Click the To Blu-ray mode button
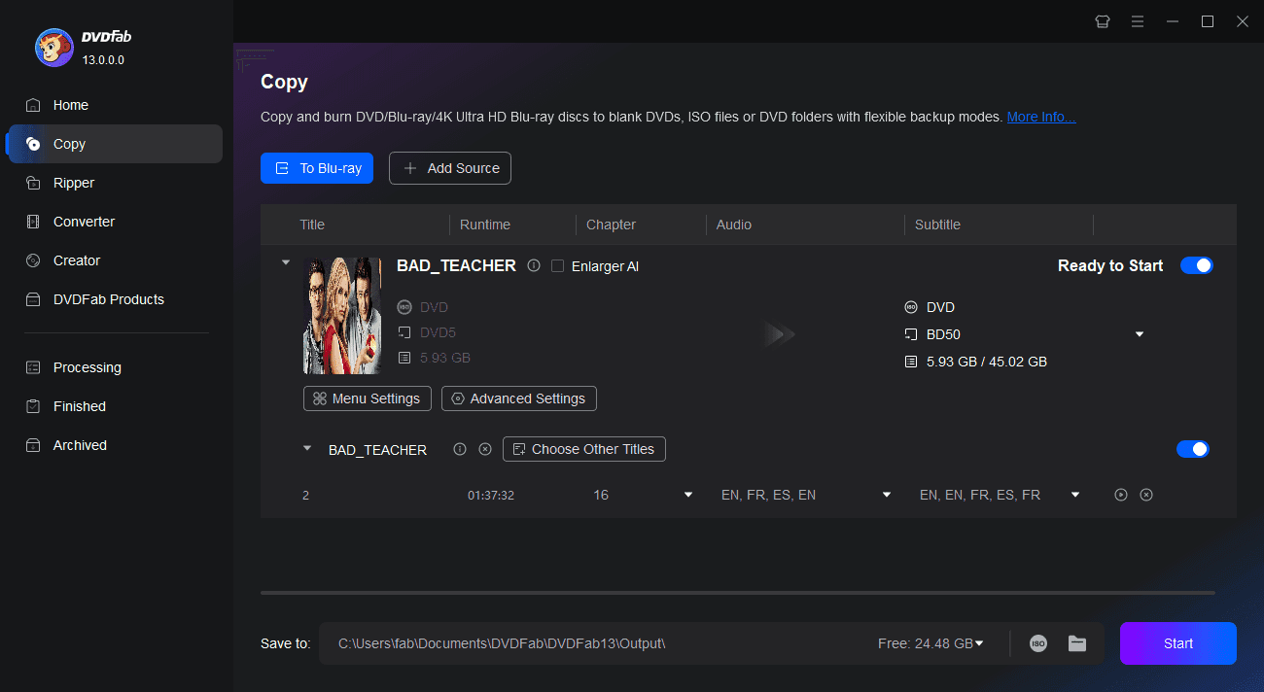Viewport: 1264px width, 692px height. 317,168
